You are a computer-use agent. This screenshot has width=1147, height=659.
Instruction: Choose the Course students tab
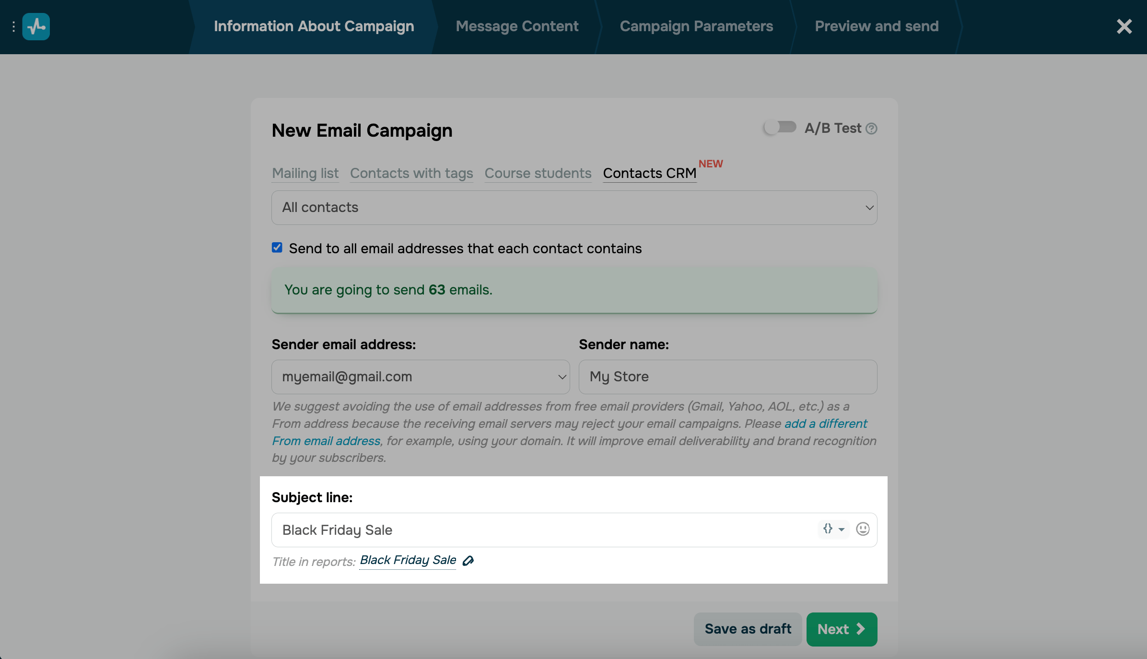pos(538,173)
